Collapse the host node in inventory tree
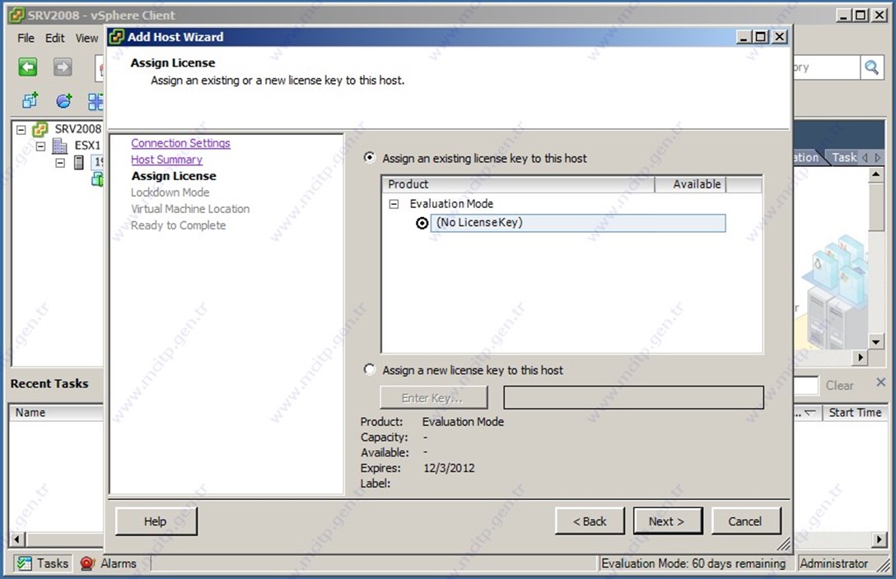The width and height of the screenshot is (896, 579). click(x=60, y=163)
